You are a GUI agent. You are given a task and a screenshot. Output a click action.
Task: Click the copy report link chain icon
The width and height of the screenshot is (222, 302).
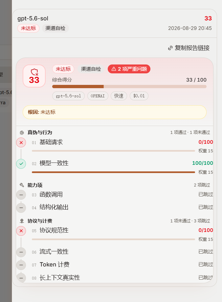pos(170,48)
